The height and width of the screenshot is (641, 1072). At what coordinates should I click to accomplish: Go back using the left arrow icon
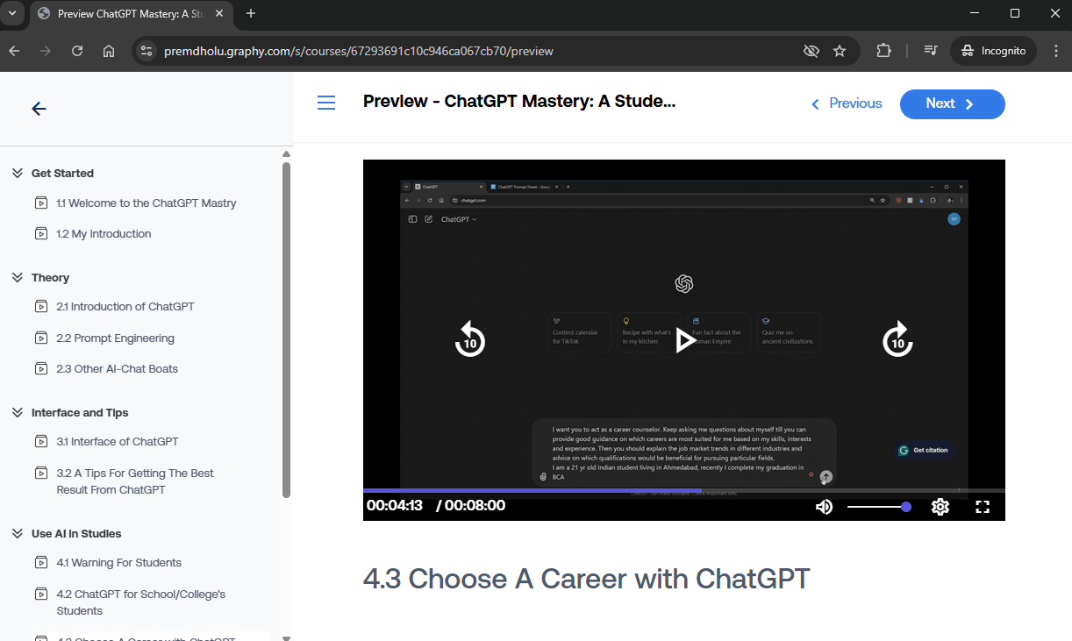[x=39, y=109]
